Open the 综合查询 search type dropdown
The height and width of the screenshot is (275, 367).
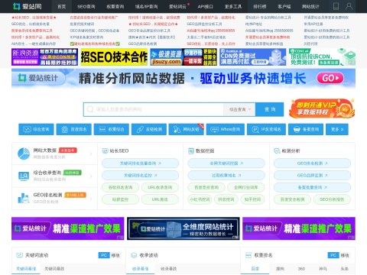click(239, 109)
